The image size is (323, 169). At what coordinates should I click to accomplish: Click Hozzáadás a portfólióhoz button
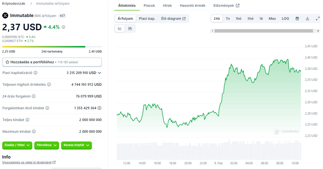(x=52, y=62)
